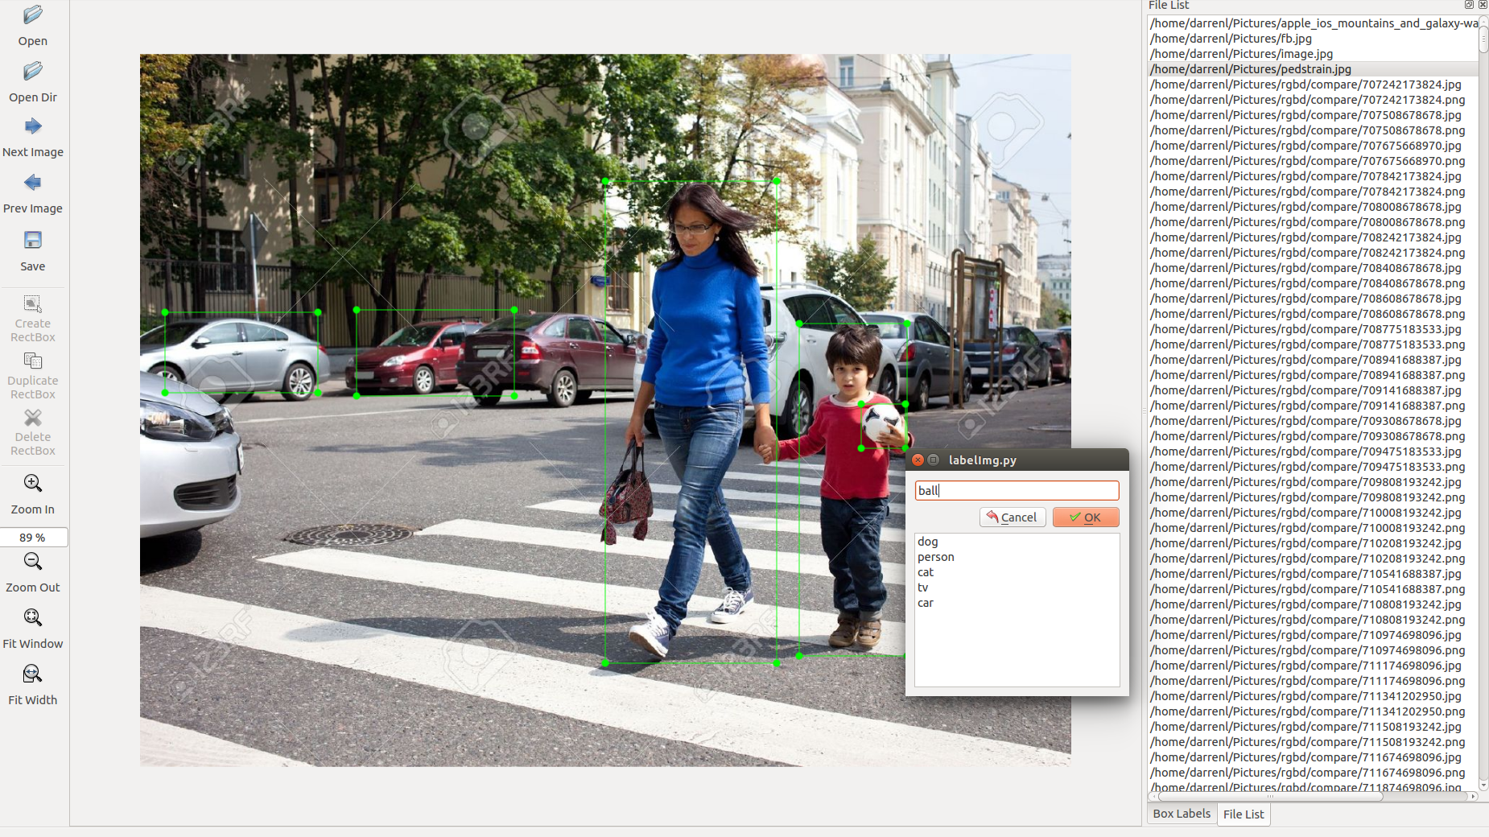Click the Zoom In magnifier
The image size is (1489, 837).
tap(33, 484)
